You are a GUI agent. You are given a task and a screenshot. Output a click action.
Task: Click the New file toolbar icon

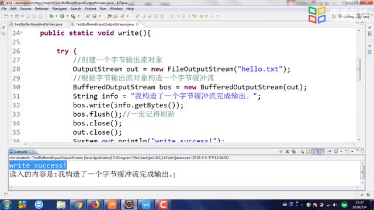[6, 16]
